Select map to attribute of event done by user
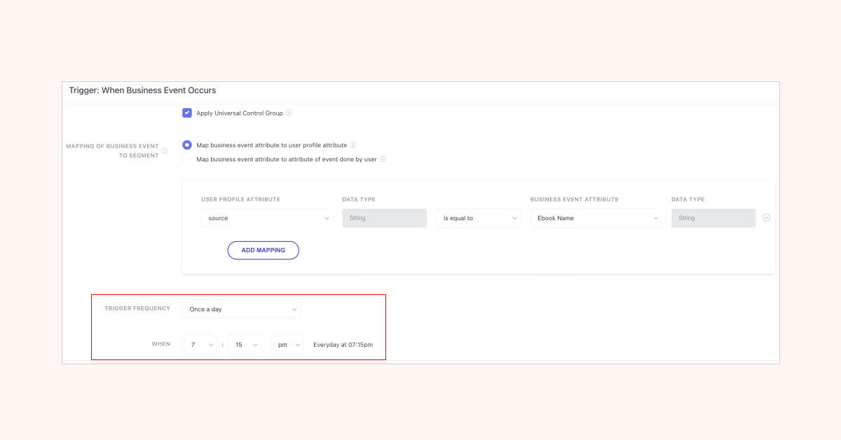Viewport: 841px width, 440px height. (x=187, y=159)
